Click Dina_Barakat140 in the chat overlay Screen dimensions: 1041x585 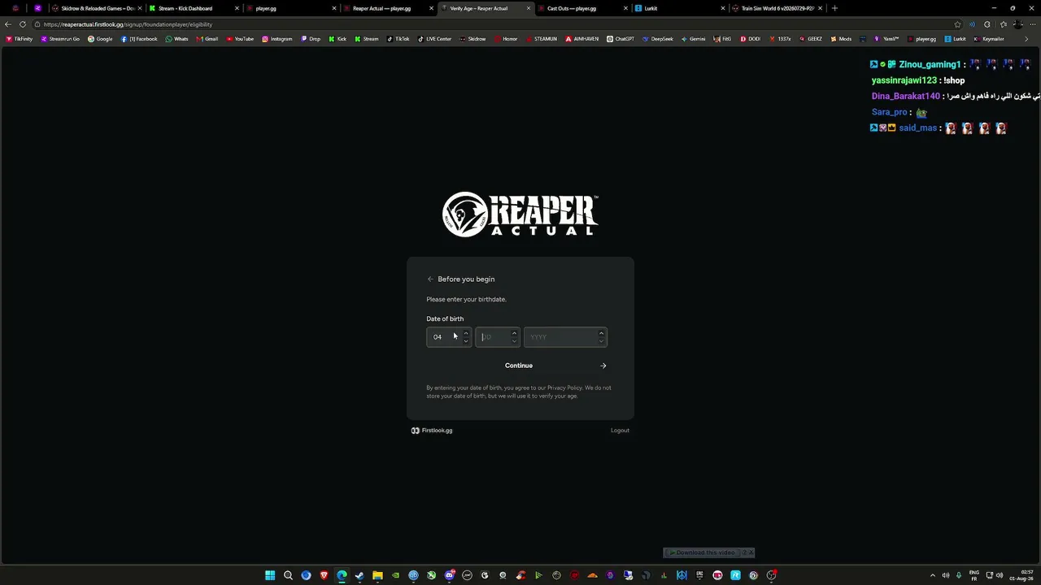tap(906, 96)
